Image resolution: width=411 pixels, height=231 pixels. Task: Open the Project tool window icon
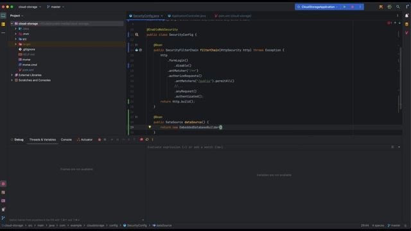pos(3,15)
